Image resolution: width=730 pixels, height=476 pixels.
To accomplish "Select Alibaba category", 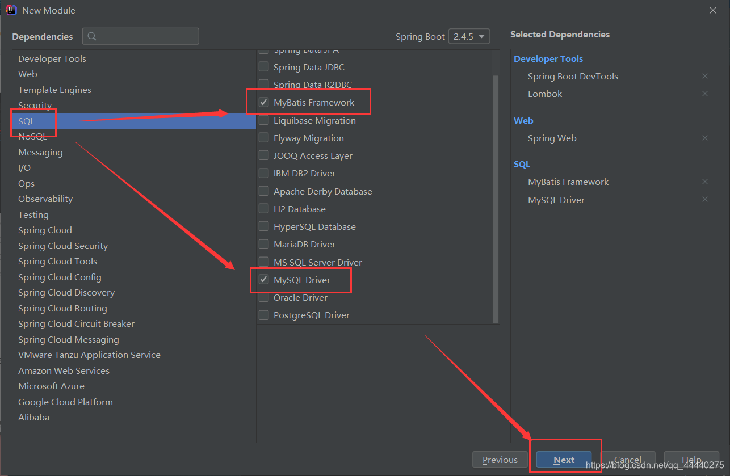I will coord(134,417).
